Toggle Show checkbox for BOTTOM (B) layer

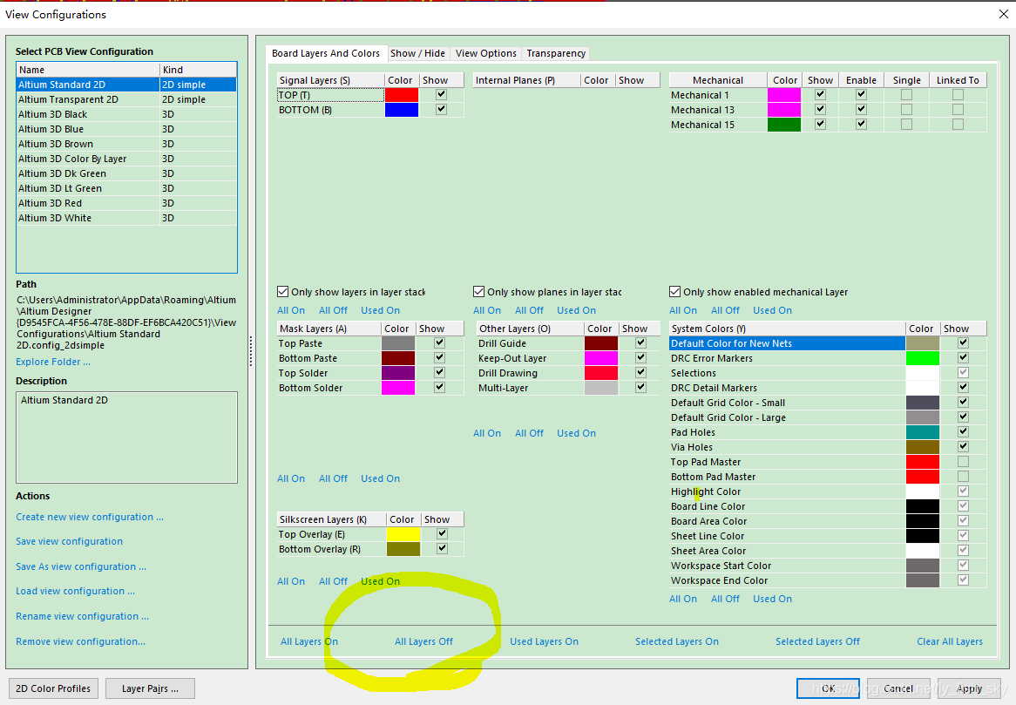point(441,110)
